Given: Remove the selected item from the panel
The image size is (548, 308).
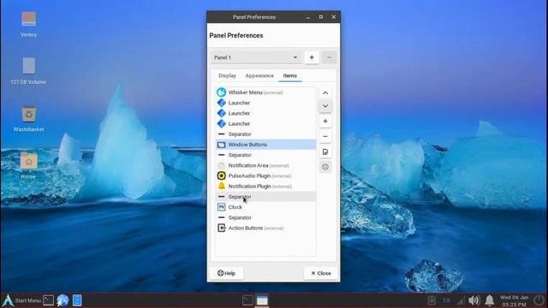Looking at the screenshot, I should coord(325,137).
